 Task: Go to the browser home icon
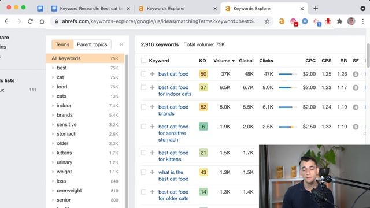pos(42,21)
